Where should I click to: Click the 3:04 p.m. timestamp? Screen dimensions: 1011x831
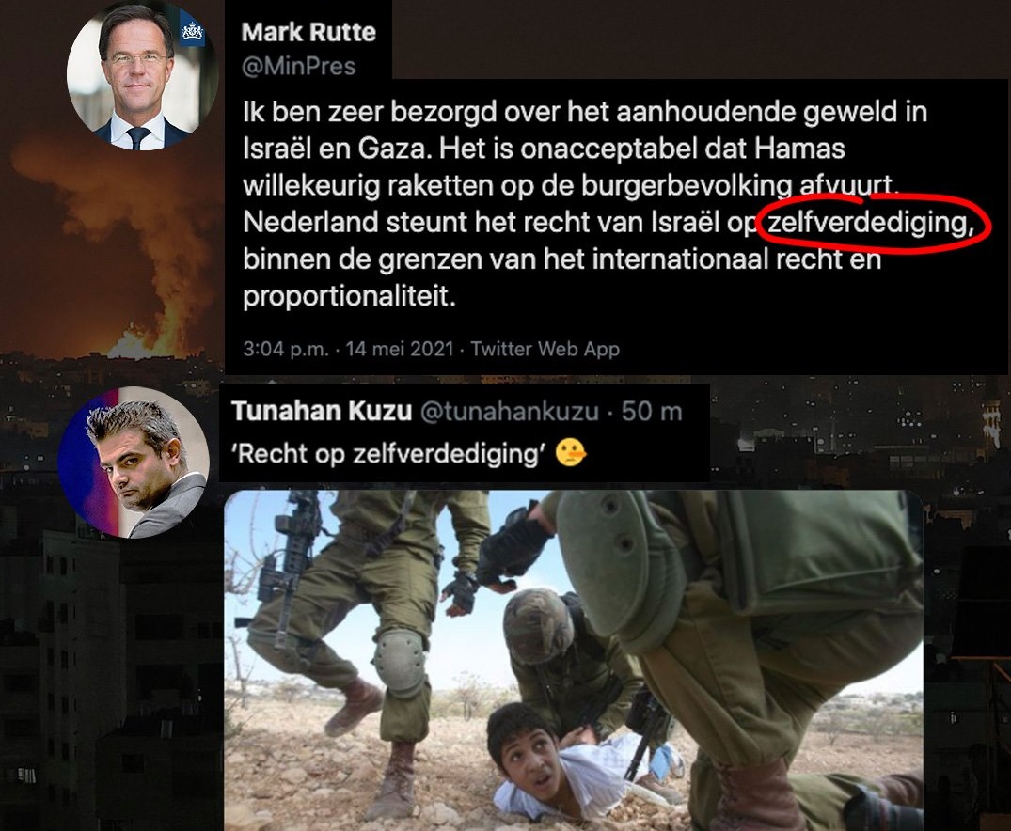286,349
